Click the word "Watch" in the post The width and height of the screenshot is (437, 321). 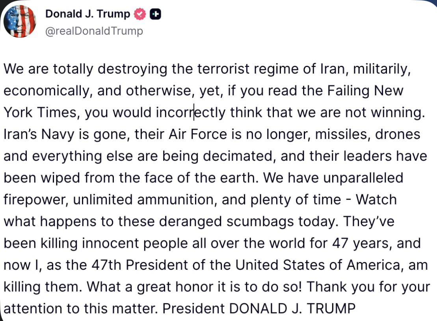[376, 199]
